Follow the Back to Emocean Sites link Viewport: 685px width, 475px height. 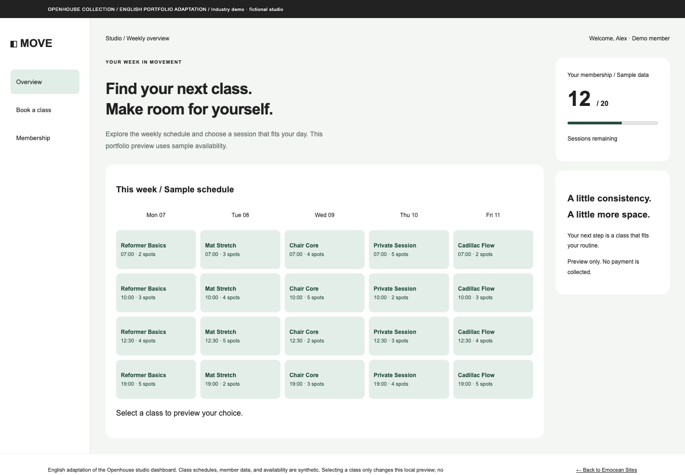607,470
